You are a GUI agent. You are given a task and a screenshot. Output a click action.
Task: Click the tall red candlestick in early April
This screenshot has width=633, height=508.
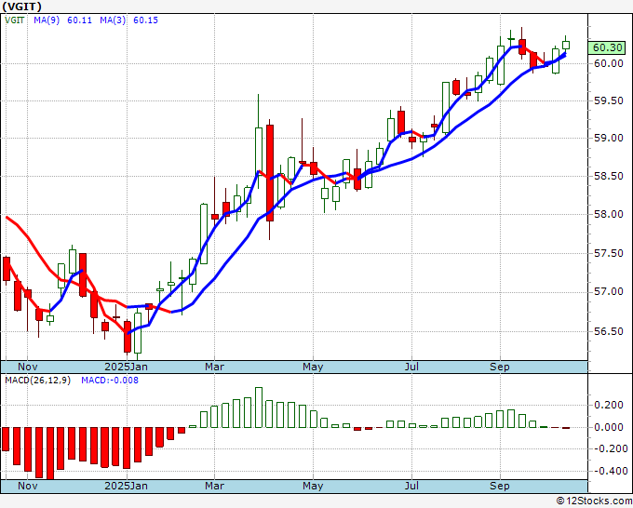click(270, 173)
